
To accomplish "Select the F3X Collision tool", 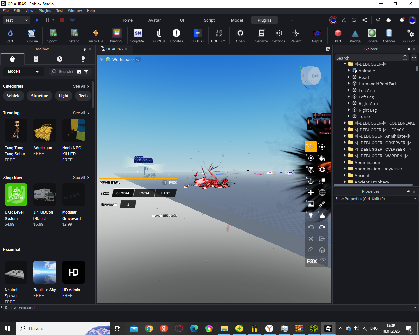I will (322, 181).
